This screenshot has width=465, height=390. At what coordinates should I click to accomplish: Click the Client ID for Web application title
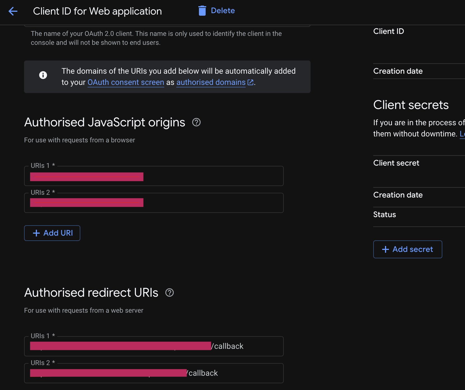[x=97, y=11]
